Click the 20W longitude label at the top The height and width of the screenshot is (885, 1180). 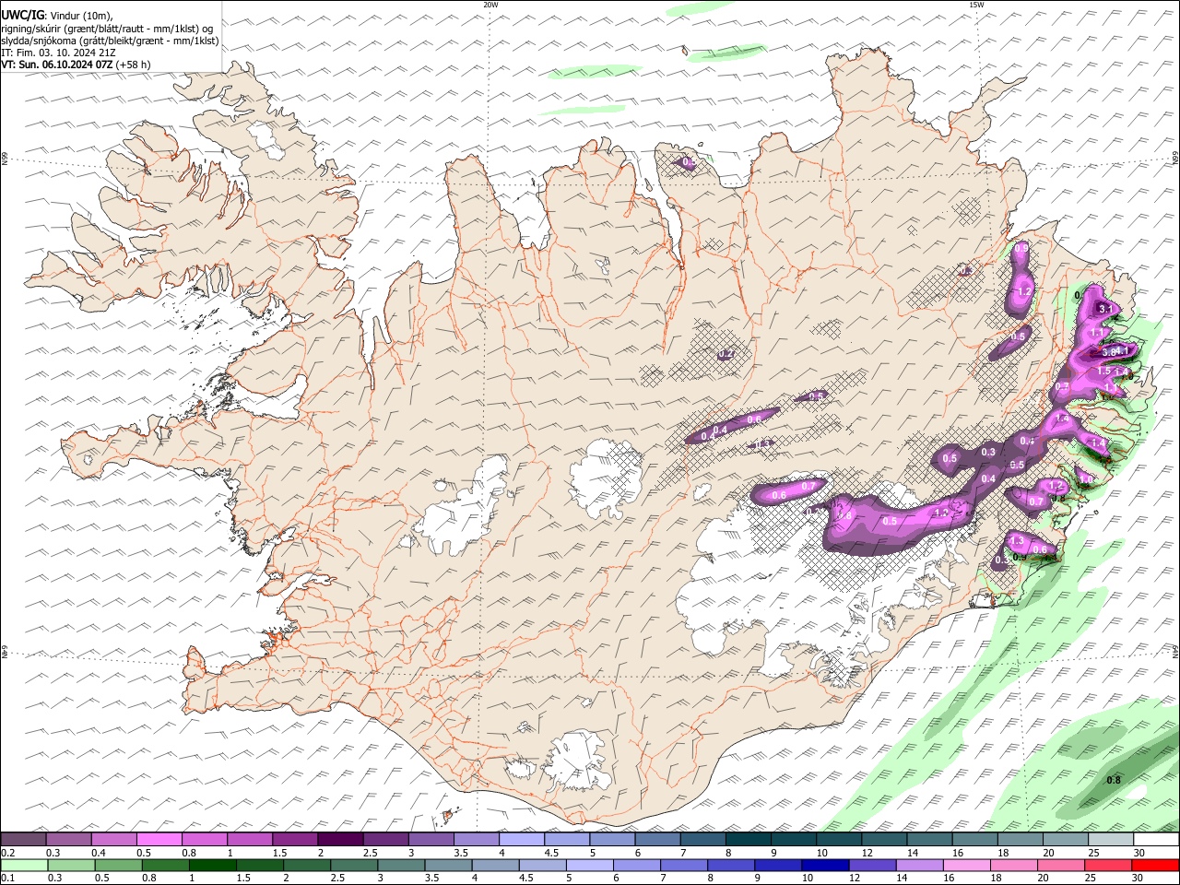491,5
